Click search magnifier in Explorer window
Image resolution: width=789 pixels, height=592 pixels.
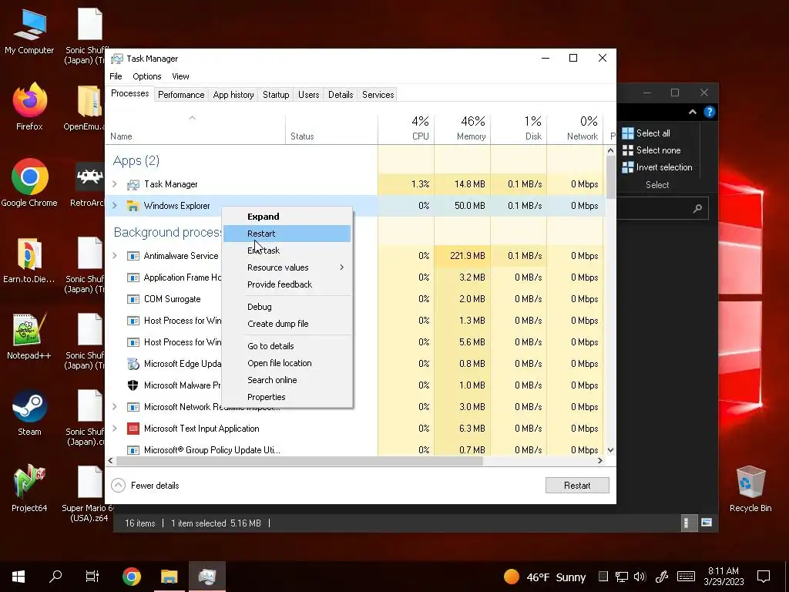point(697,208)
